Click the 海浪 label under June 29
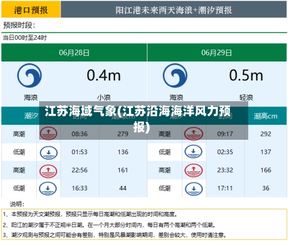The height and width of the screenshot is (241, 288). [x=176, y=98]
